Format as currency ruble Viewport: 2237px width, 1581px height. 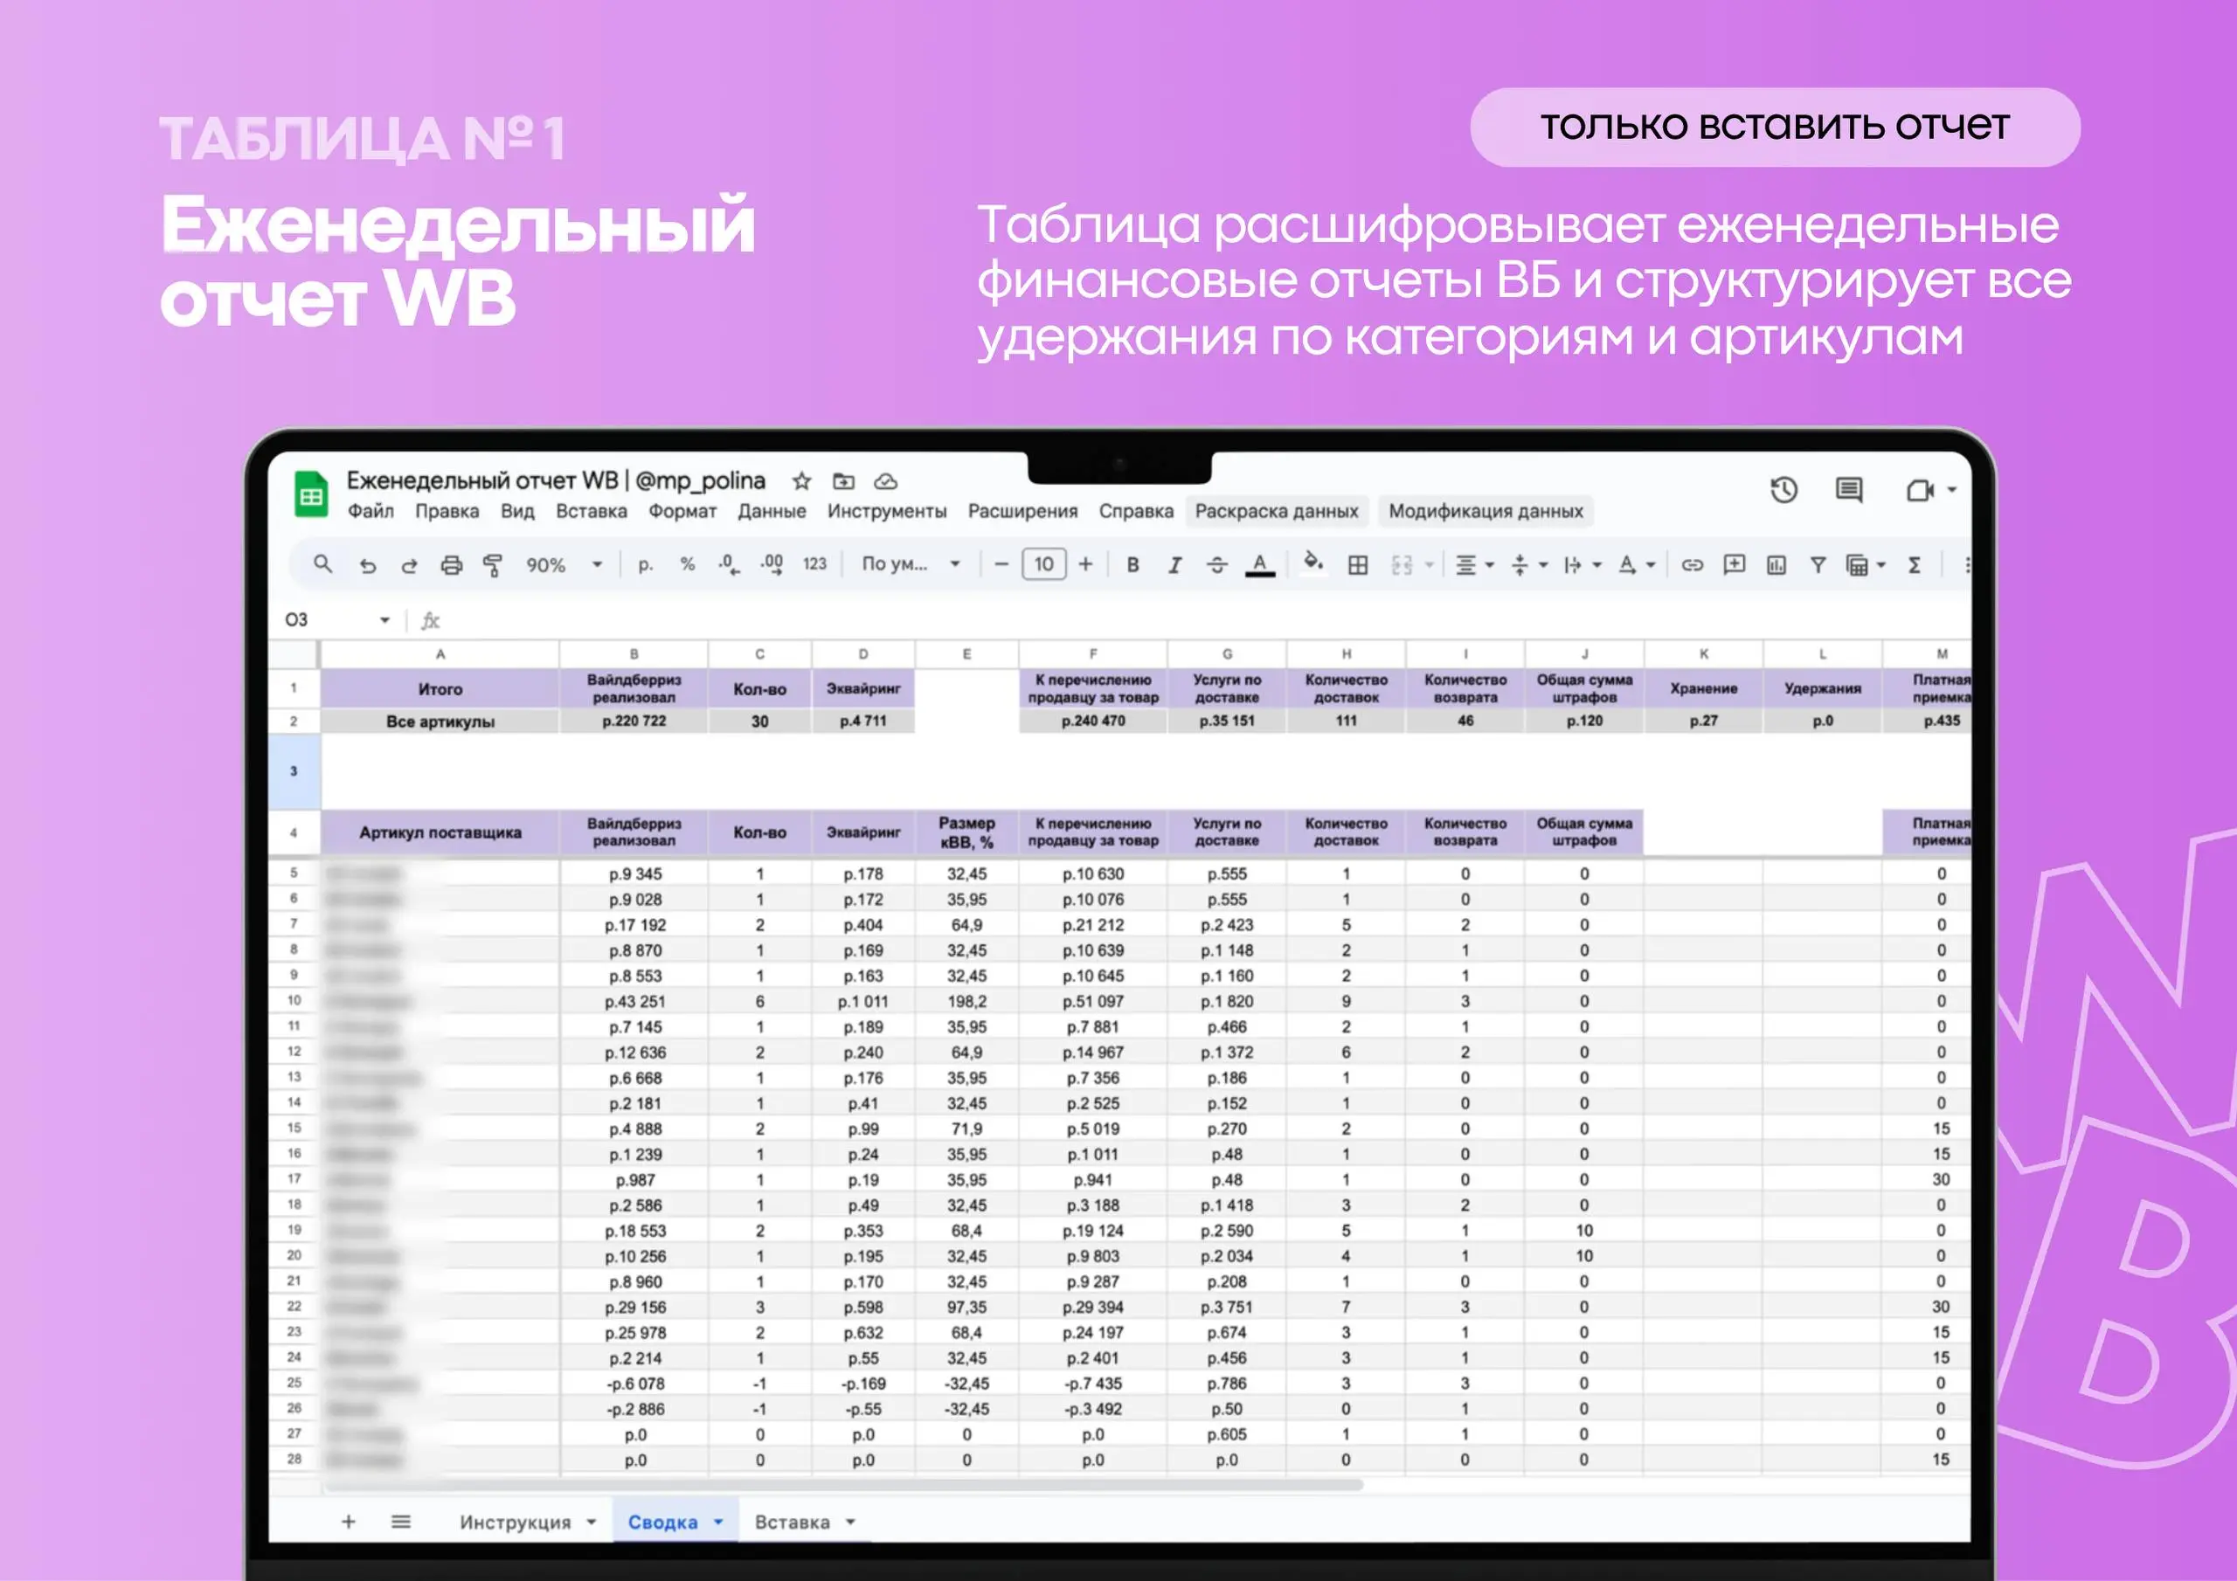pos(645,565)
